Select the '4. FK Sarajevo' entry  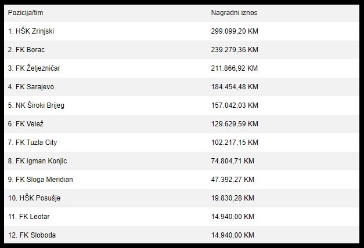tap(31, 87)
